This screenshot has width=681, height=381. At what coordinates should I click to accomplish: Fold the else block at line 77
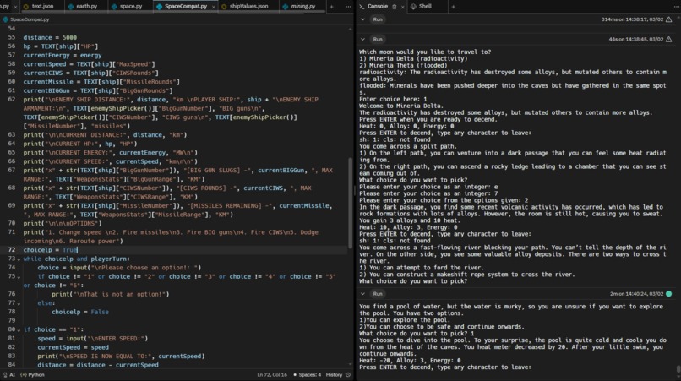[x=19, y=303]
